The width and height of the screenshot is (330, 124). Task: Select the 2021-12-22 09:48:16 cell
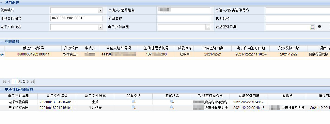[x=249, y=108]
